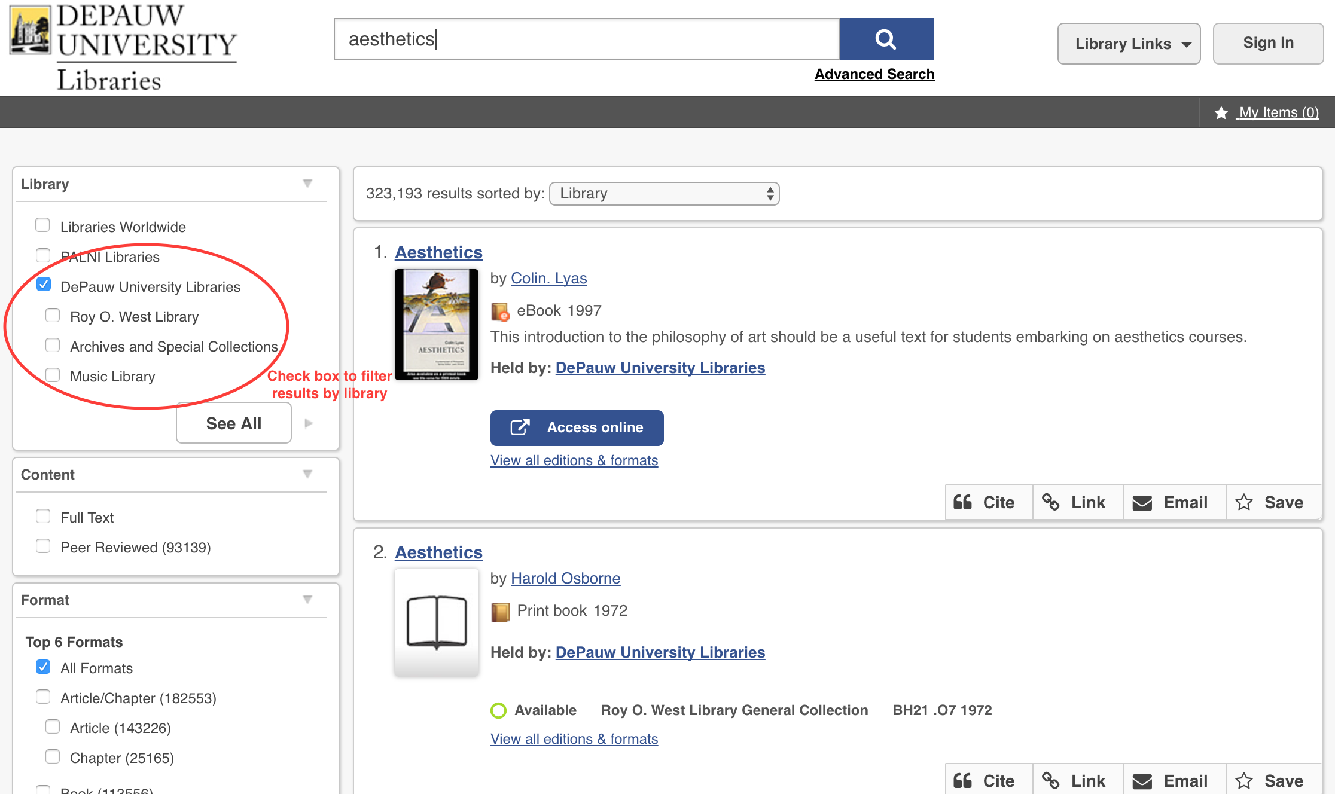The width and height of the screenshot is (1335, 794).
Task: Click the 323,193 results count text
Action: coord(455,194)
